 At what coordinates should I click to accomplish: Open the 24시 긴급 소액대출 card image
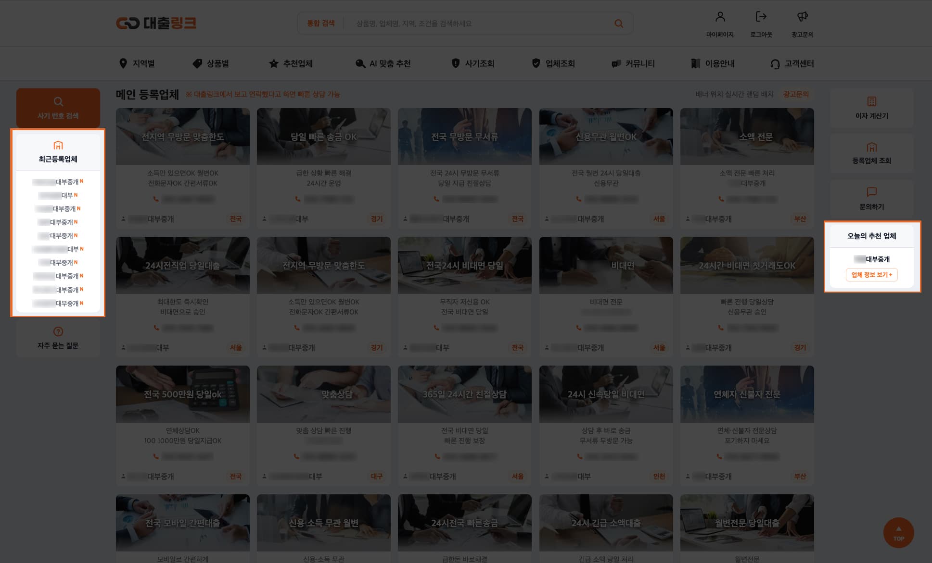coord(606,523)
